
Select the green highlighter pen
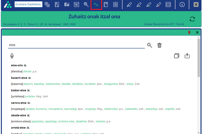tap(149, 5)
